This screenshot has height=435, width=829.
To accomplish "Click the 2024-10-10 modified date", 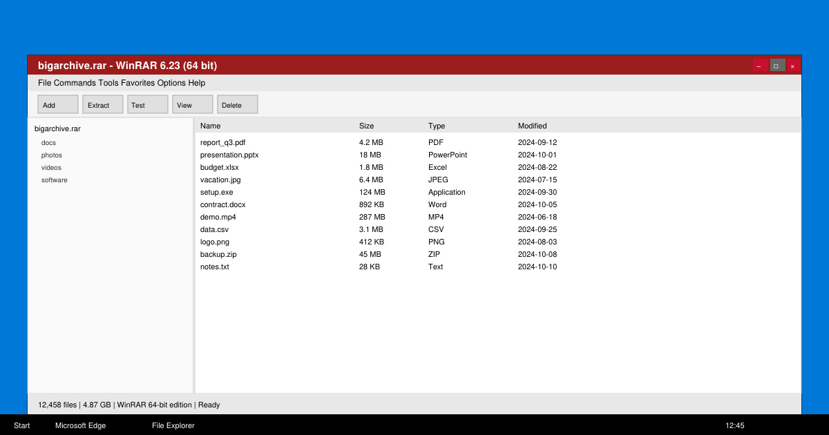I will click(x=537, y=267).
